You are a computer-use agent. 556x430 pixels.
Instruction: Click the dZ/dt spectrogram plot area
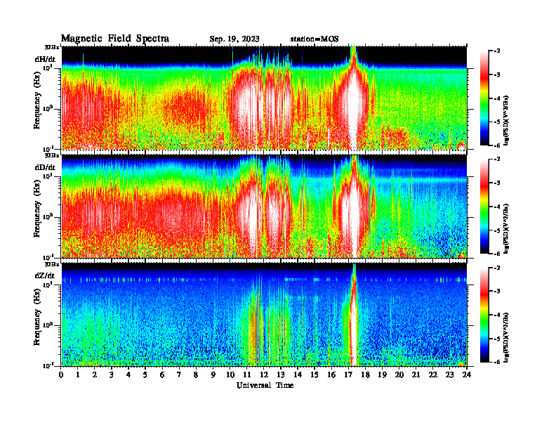pyautogui.click(x=264, y=314)
